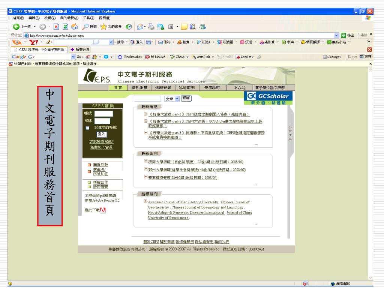Select the CEPS 思博網 browser tab
This screenshot has width=384, height=288.
click(x=40, y=49)
